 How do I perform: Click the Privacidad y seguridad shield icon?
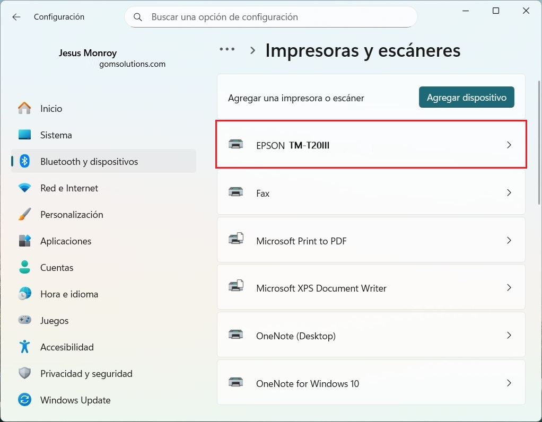click(x=24, y=373)
